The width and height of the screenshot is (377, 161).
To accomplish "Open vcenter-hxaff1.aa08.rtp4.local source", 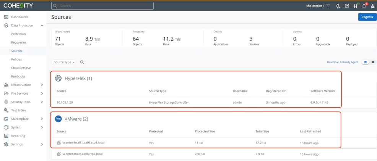I will (83, 143).
